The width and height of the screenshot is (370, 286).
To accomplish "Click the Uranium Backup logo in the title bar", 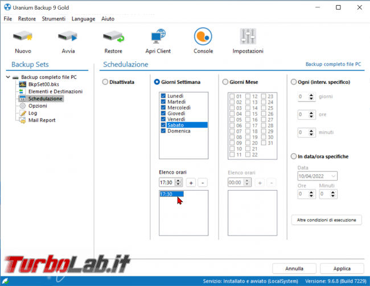I will [x=7, y=7].
